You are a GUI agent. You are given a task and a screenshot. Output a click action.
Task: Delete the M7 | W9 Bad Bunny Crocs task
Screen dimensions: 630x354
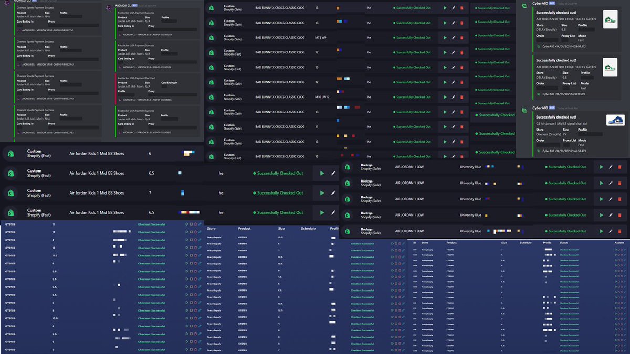pos(462,38)
